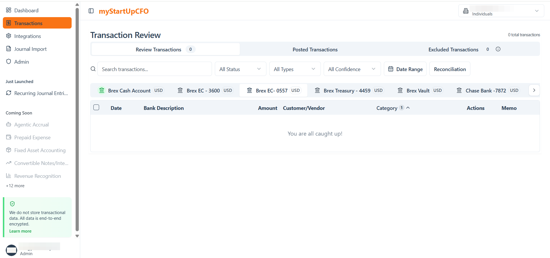This screenshot has width=550, height=258.
Task: Click the myStartUpCFO logo
Action: pos(124,11)
